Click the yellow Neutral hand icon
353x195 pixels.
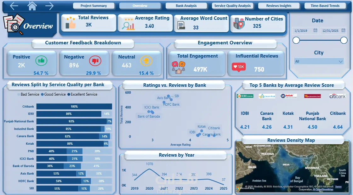tap(146, 60)
